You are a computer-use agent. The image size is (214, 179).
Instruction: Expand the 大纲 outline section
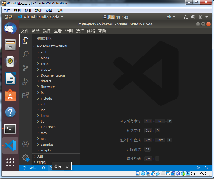[56, 156]
